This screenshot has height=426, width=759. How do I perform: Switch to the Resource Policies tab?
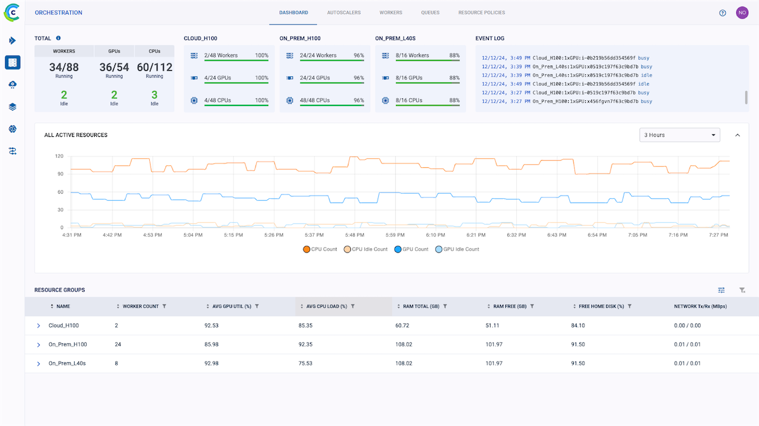click(481, 13)
